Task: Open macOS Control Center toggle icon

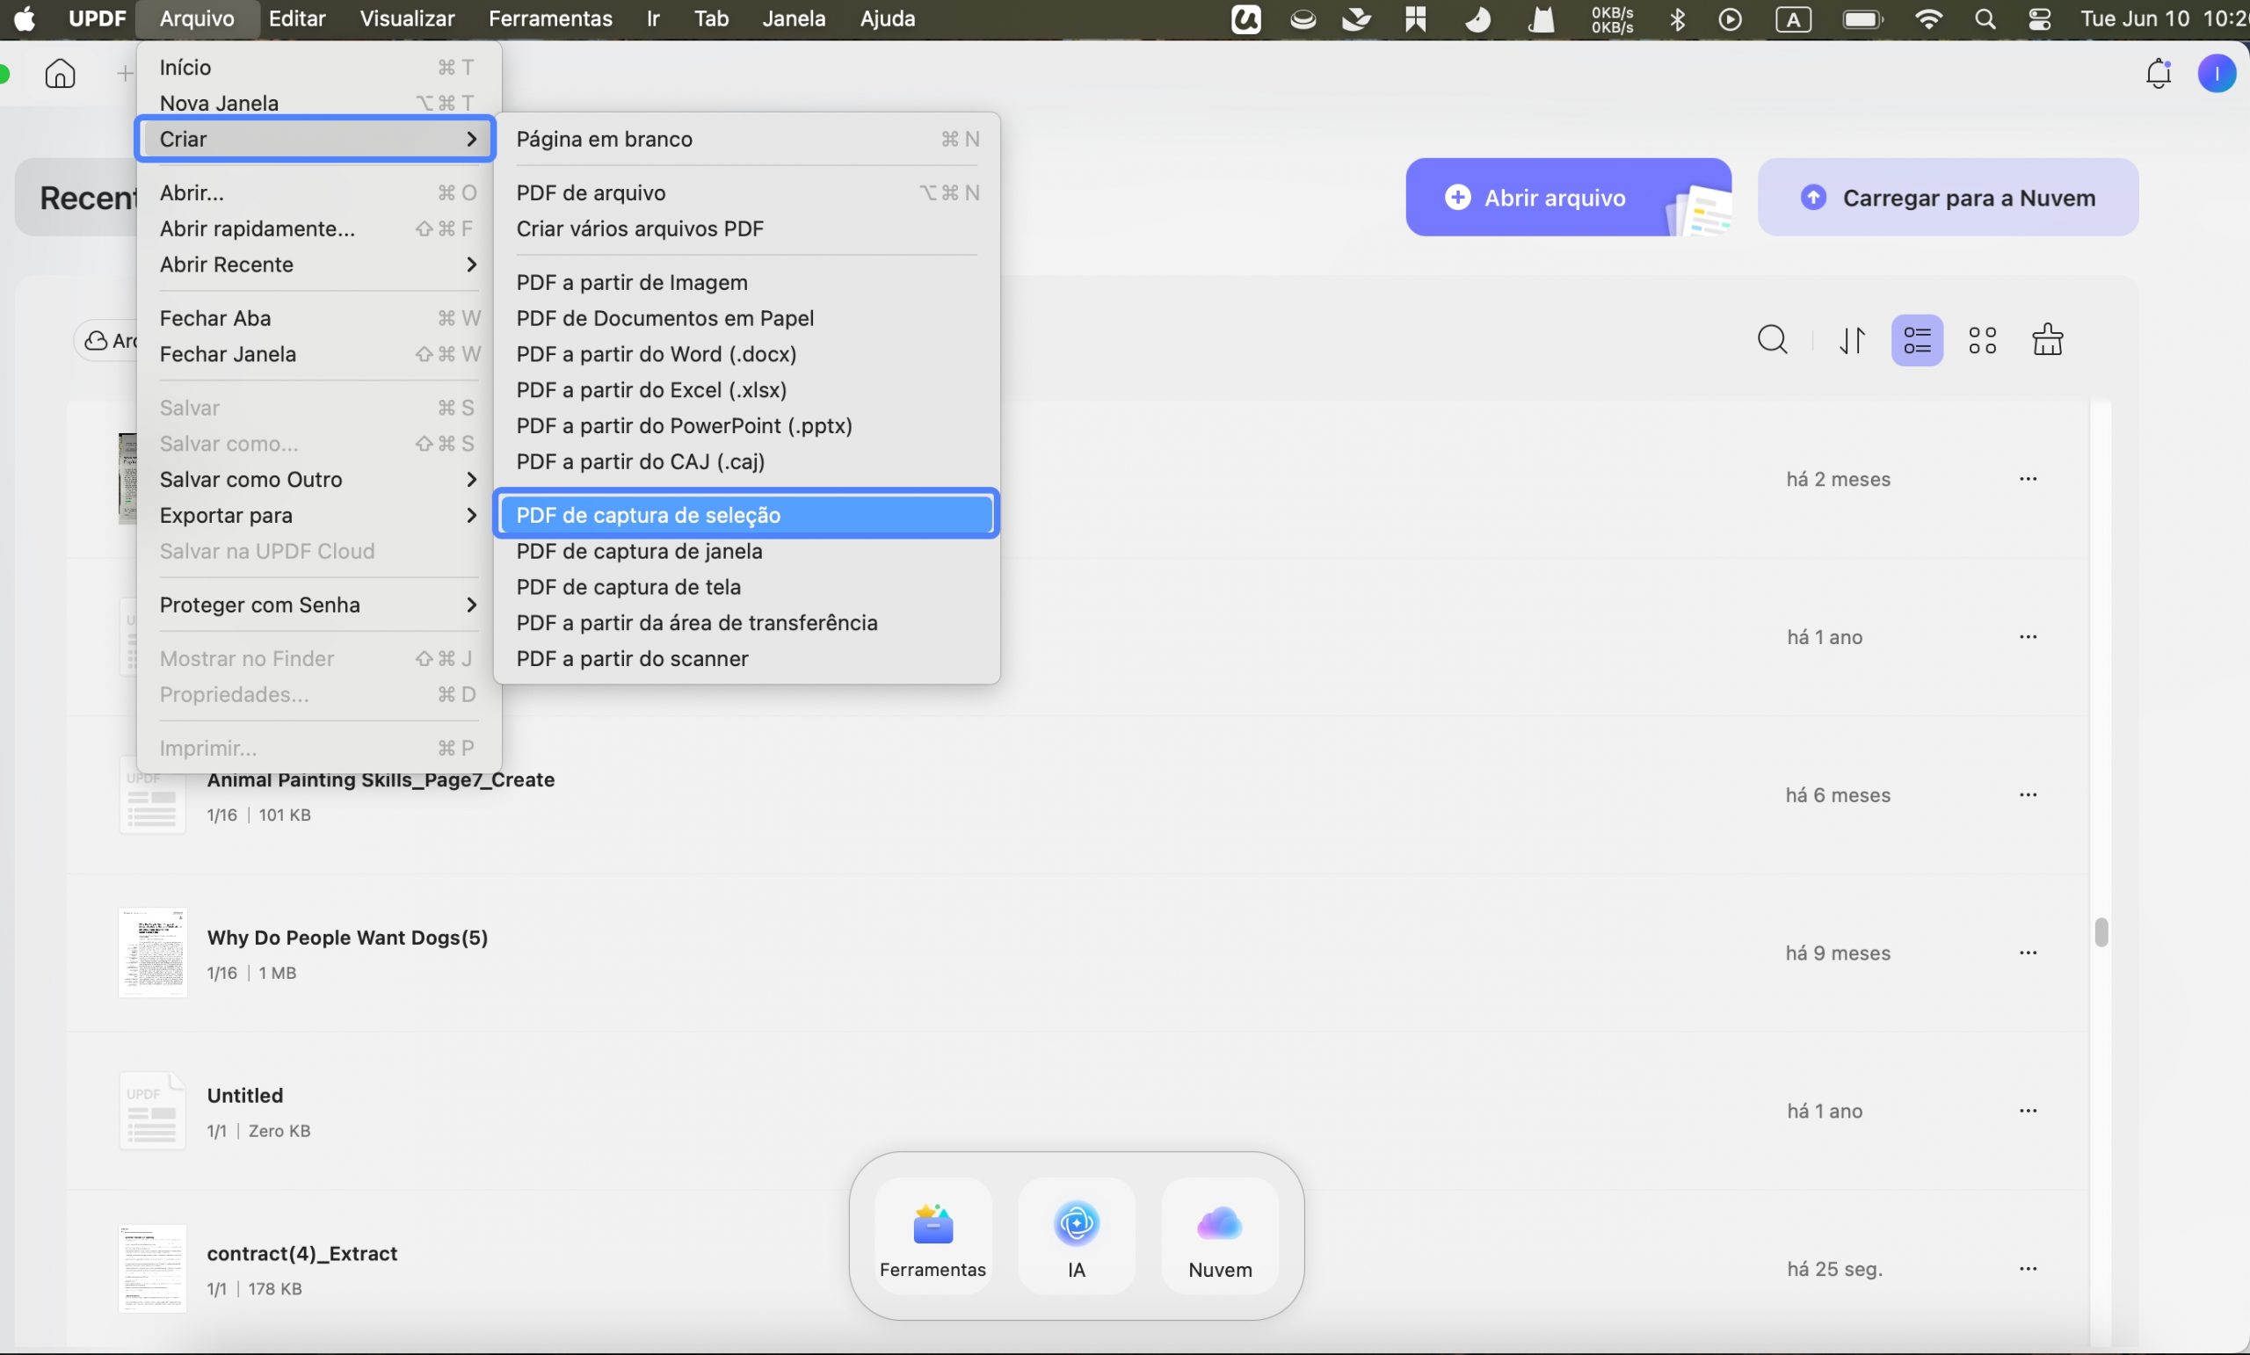Action: (2040, 19)
